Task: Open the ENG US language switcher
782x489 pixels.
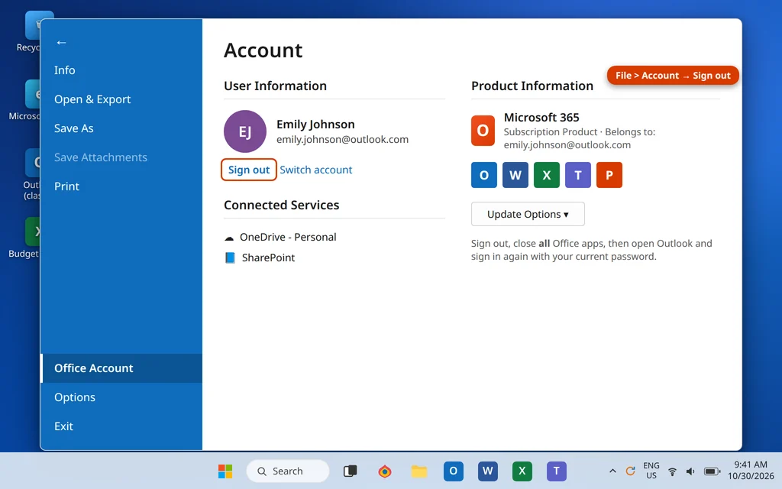Action: [x=651, y=471]
